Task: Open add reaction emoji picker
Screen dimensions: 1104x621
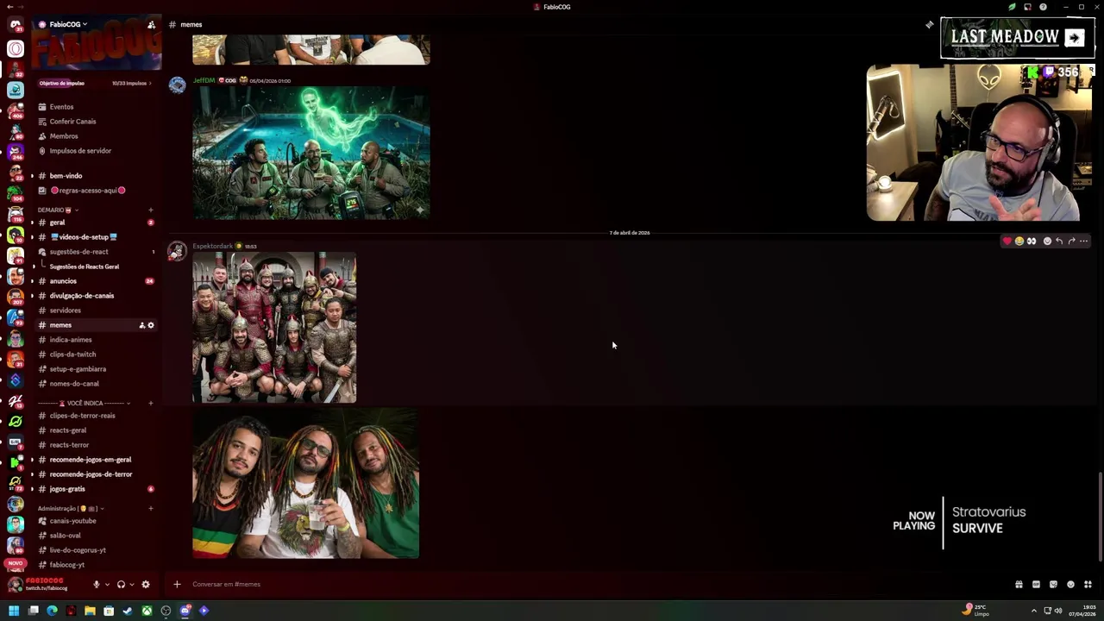Action: pyautogui.click(x=1047, y=241)
